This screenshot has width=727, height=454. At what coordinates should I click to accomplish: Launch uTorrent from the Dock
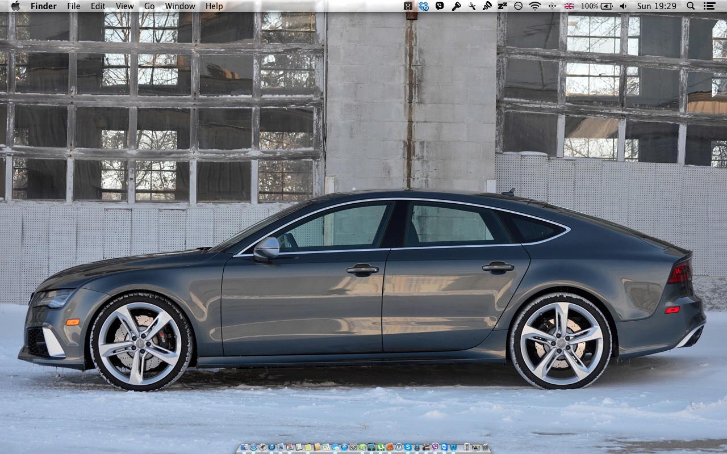click(381, 447)
